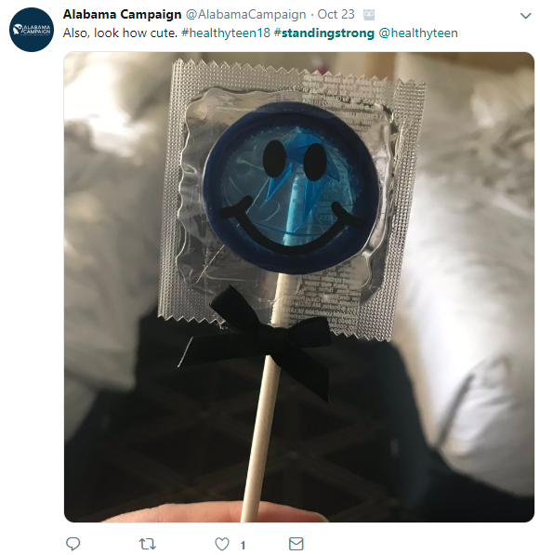Retweet this Alabama Campaign tweet

147,544
